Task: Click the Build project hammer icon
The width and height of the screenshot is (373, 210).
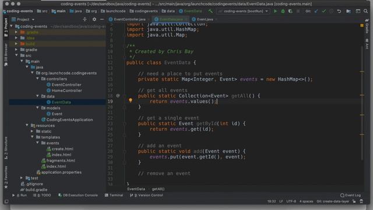Action: (x=210, y=11)
